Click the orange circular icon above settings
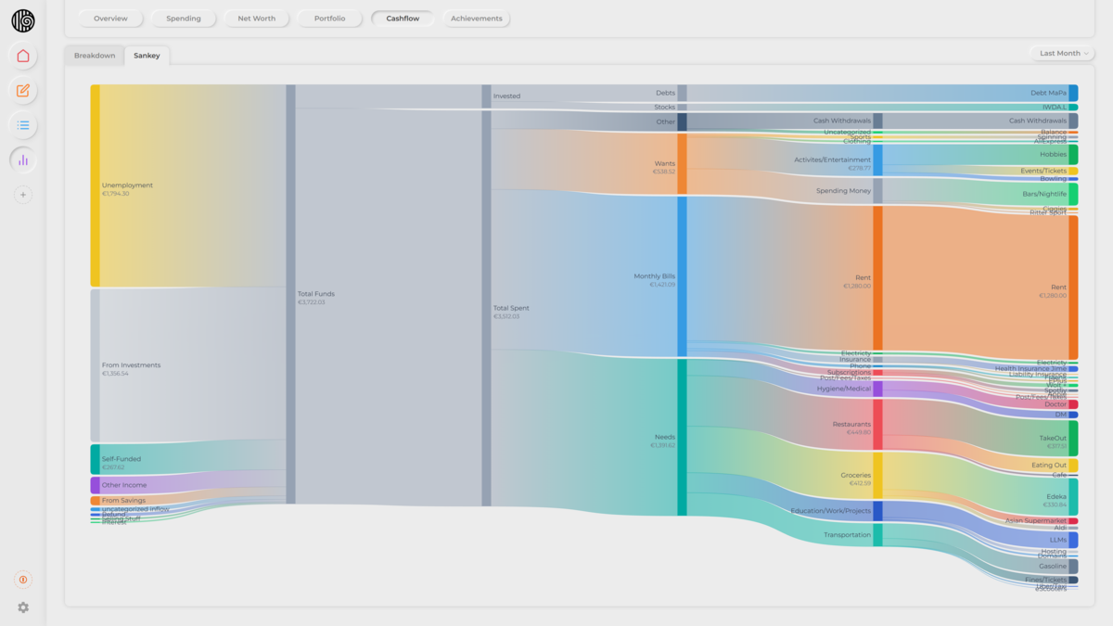1113x626 pixels. 23,580
